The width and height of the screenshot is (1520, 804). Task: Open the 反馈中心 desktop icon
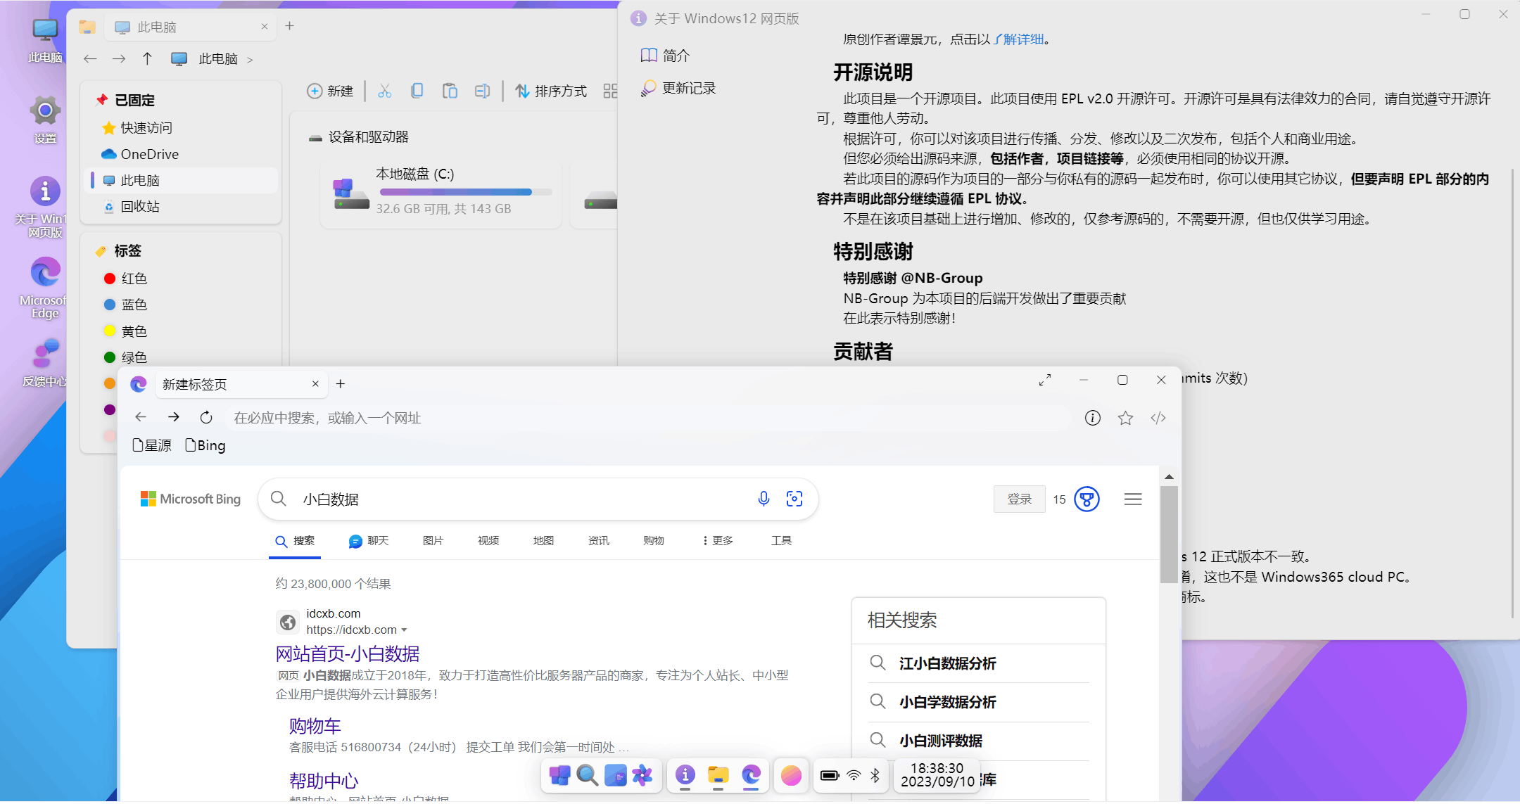point(45,362)
